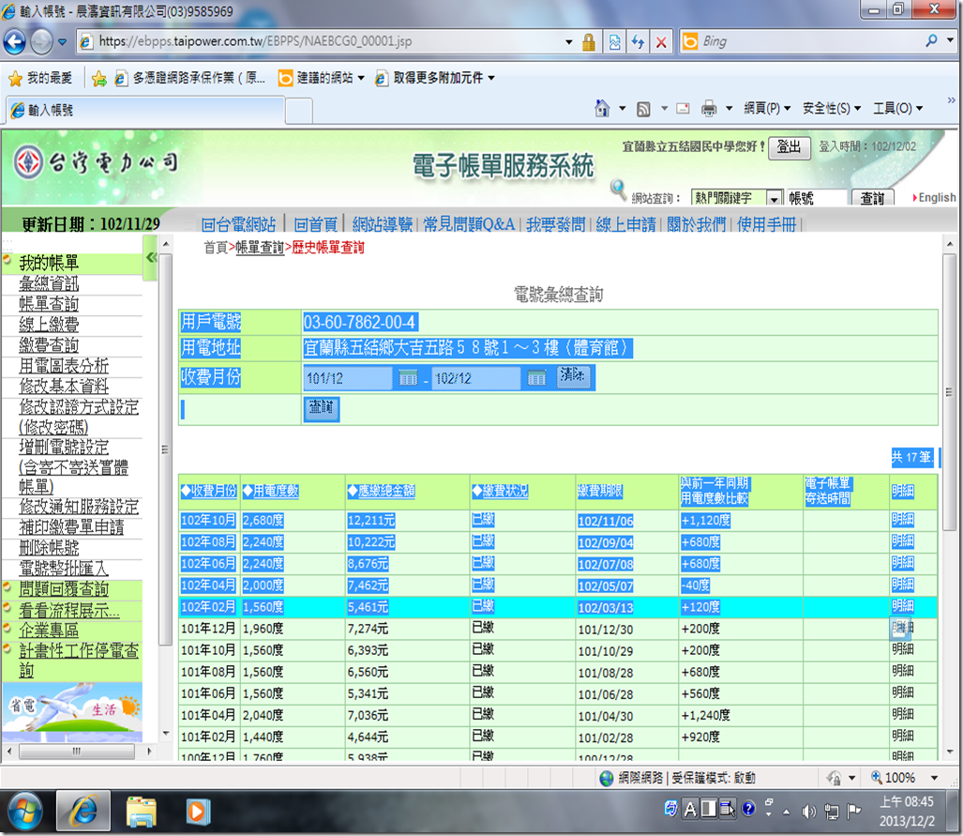Open a new blank tab
This screenshot has height=836, width=963.
tap(299, 112)
